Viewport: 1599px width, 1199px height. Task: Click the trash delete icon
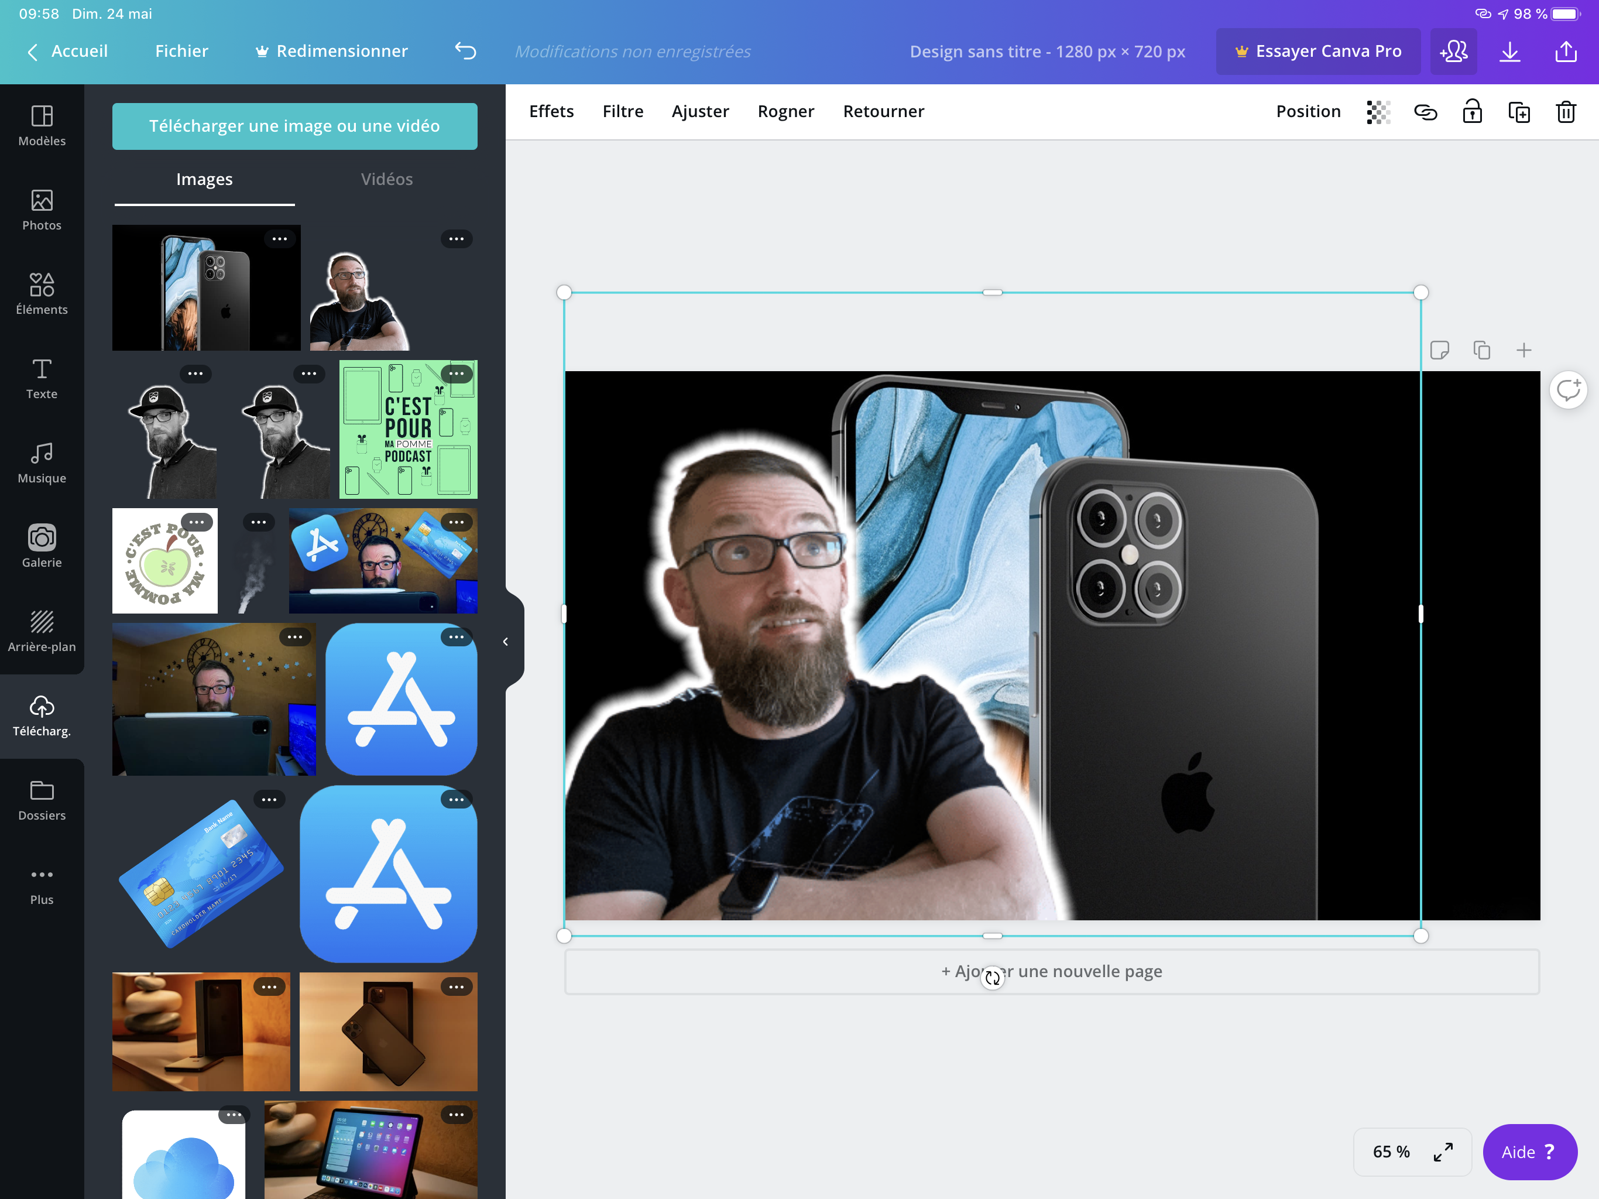pyautogui.click(x=1565, y=112)
